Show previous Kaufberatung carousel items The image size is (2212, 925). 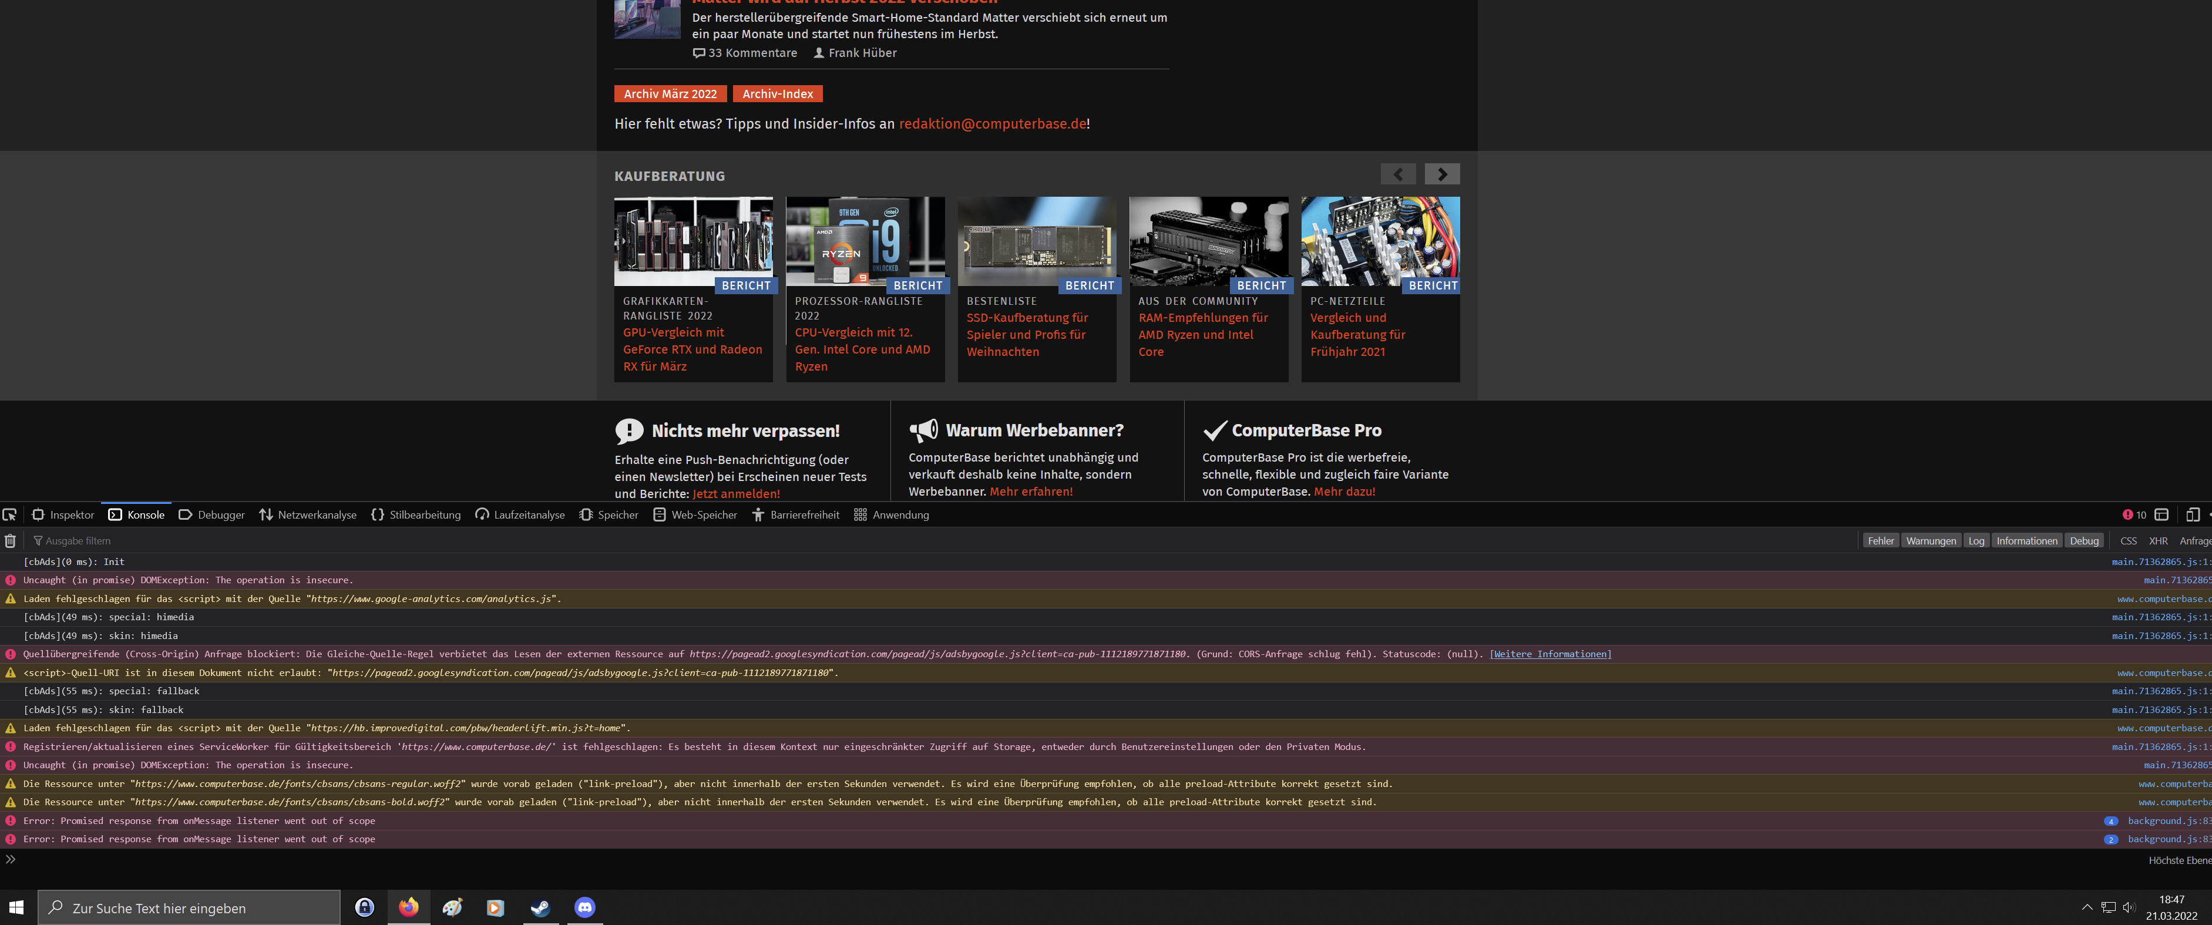click(x=1398, y=174)
